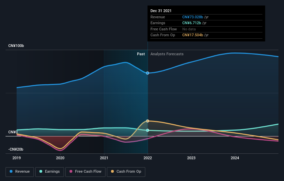Toggle the Revenue legend series
Viewport: 284px width, 181px height.
point(20,172)
